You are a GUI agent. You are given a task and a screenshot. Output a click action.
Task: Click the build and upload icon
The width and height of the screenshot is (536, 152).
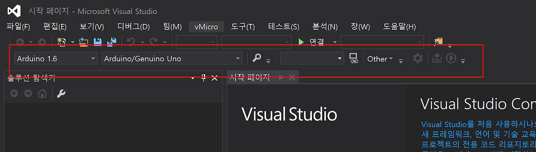(x=437, y=58)
